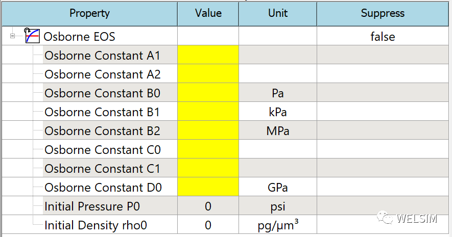Change the pg/µm³ density unit

[x=278, y=225]
